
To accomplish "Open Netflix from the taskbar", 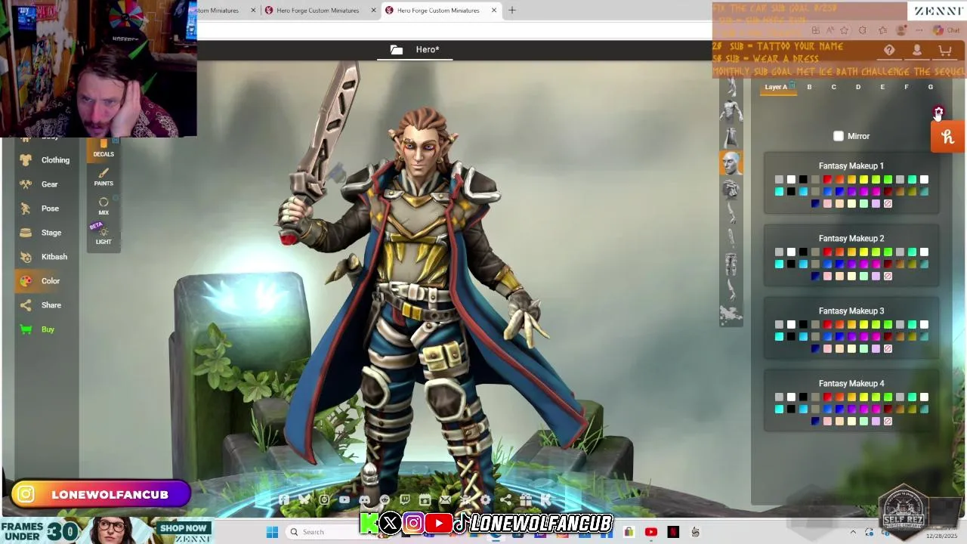I will pyautogui.click(x=673, y=532).
